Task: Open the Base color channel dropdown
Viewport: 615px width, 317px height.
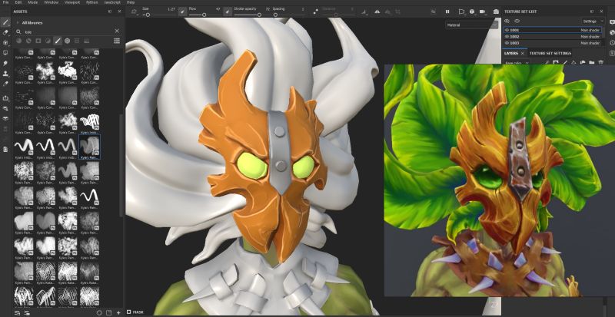Action: 517,63
